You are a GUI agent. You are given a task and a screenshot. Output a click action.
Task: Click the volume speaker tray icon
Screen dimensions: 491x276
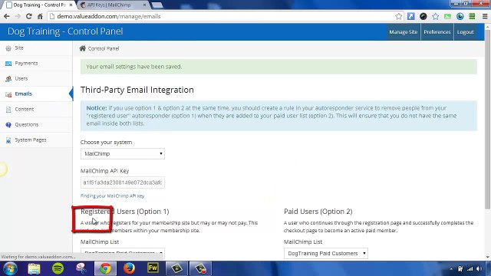click(479, 269)
